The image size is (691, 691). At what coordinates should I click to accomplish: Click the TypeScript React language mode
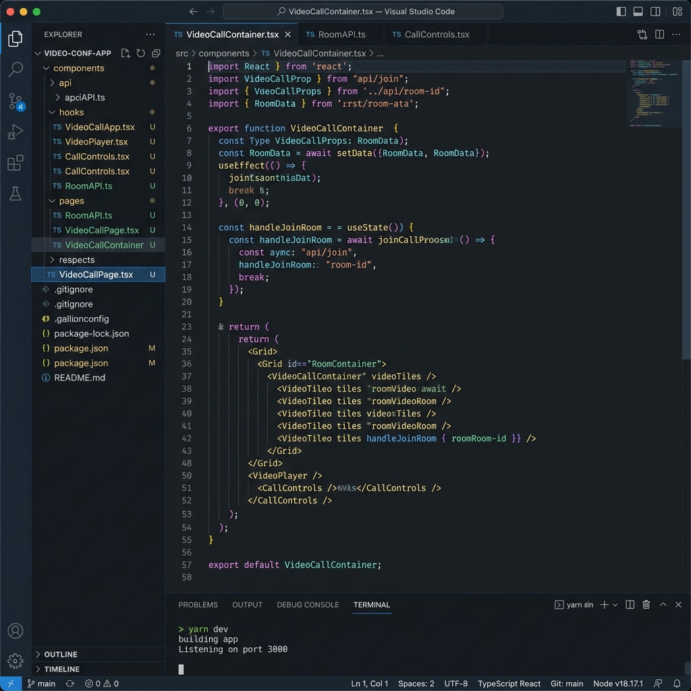(509, 684)
